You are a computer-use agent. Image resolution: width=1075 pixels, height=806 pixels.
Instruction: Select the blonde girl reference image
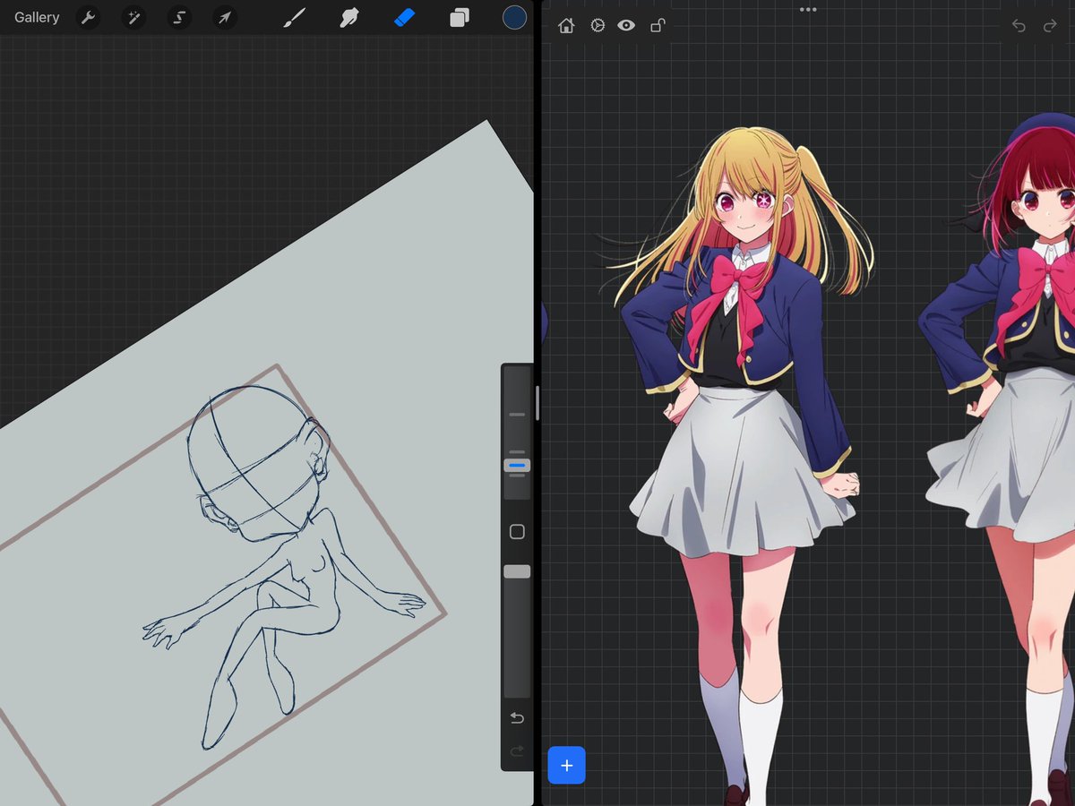(x=739, y=466)
